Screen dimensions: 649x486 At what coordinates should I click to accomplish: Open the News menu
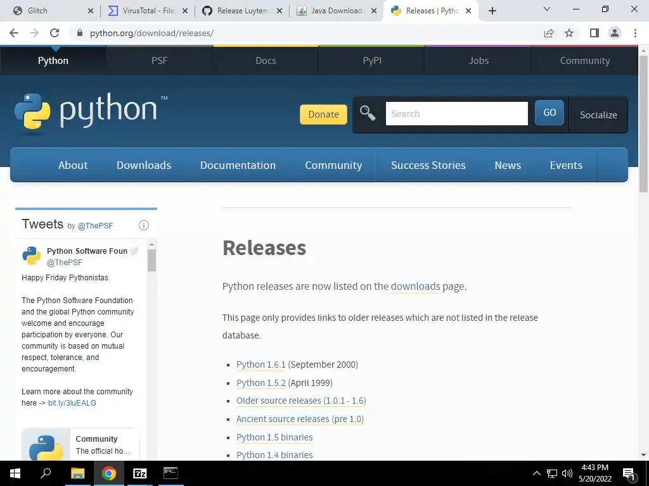(508, 165)
